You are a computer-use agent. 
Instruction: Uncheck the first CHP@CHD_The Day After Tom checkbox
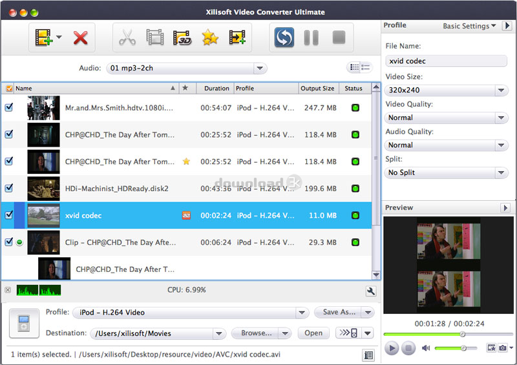[9, 134]
